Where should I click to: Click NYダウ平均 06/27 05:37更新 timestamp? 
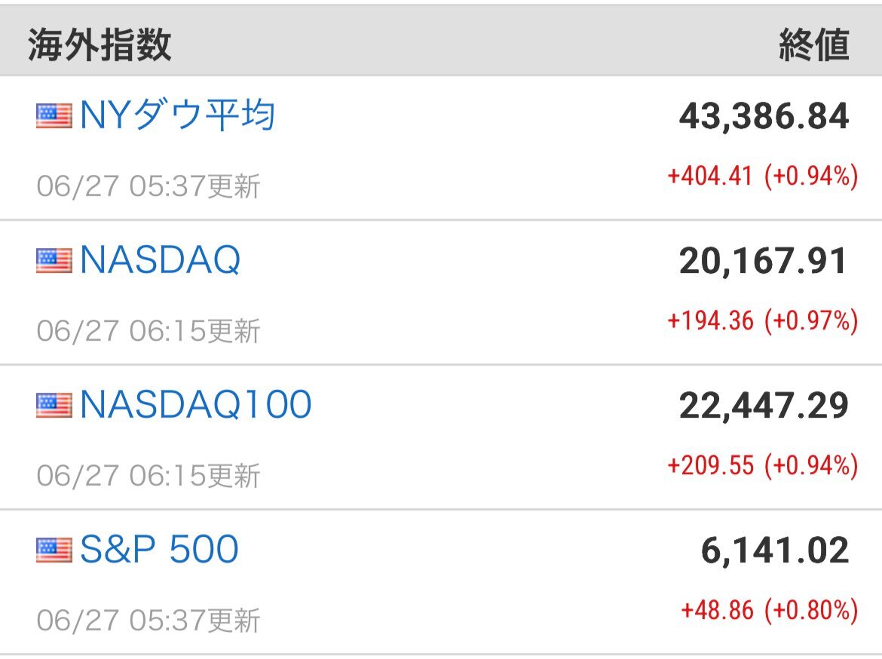[x=149, y=186]
